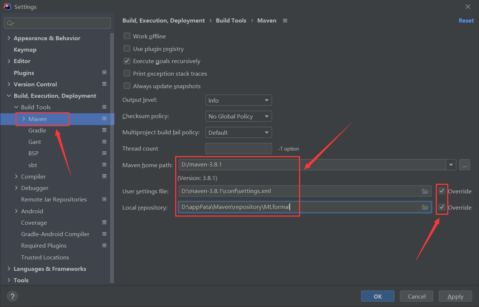Image resolution: width=479 pixels, height=307 pixels.
Task: Expand the Android node
Action: (16, 211)
